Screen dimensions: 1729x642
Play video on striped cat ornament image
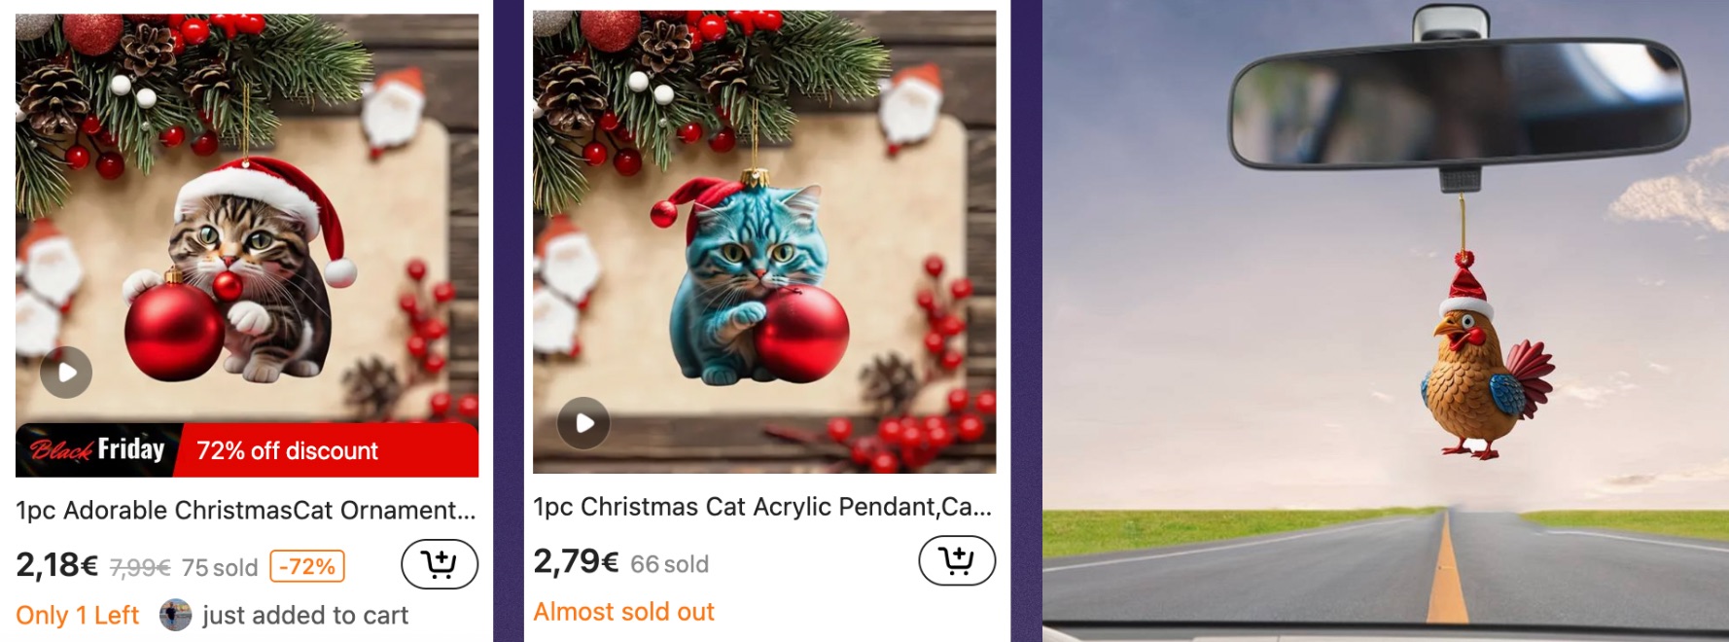pyautogui.click(x=66, y=373)
